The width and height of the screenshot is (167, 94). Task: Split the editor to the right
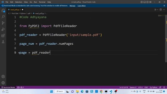tap(161, 10)
